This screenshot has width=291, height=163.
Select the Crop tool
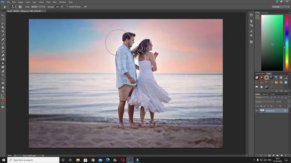3,31
